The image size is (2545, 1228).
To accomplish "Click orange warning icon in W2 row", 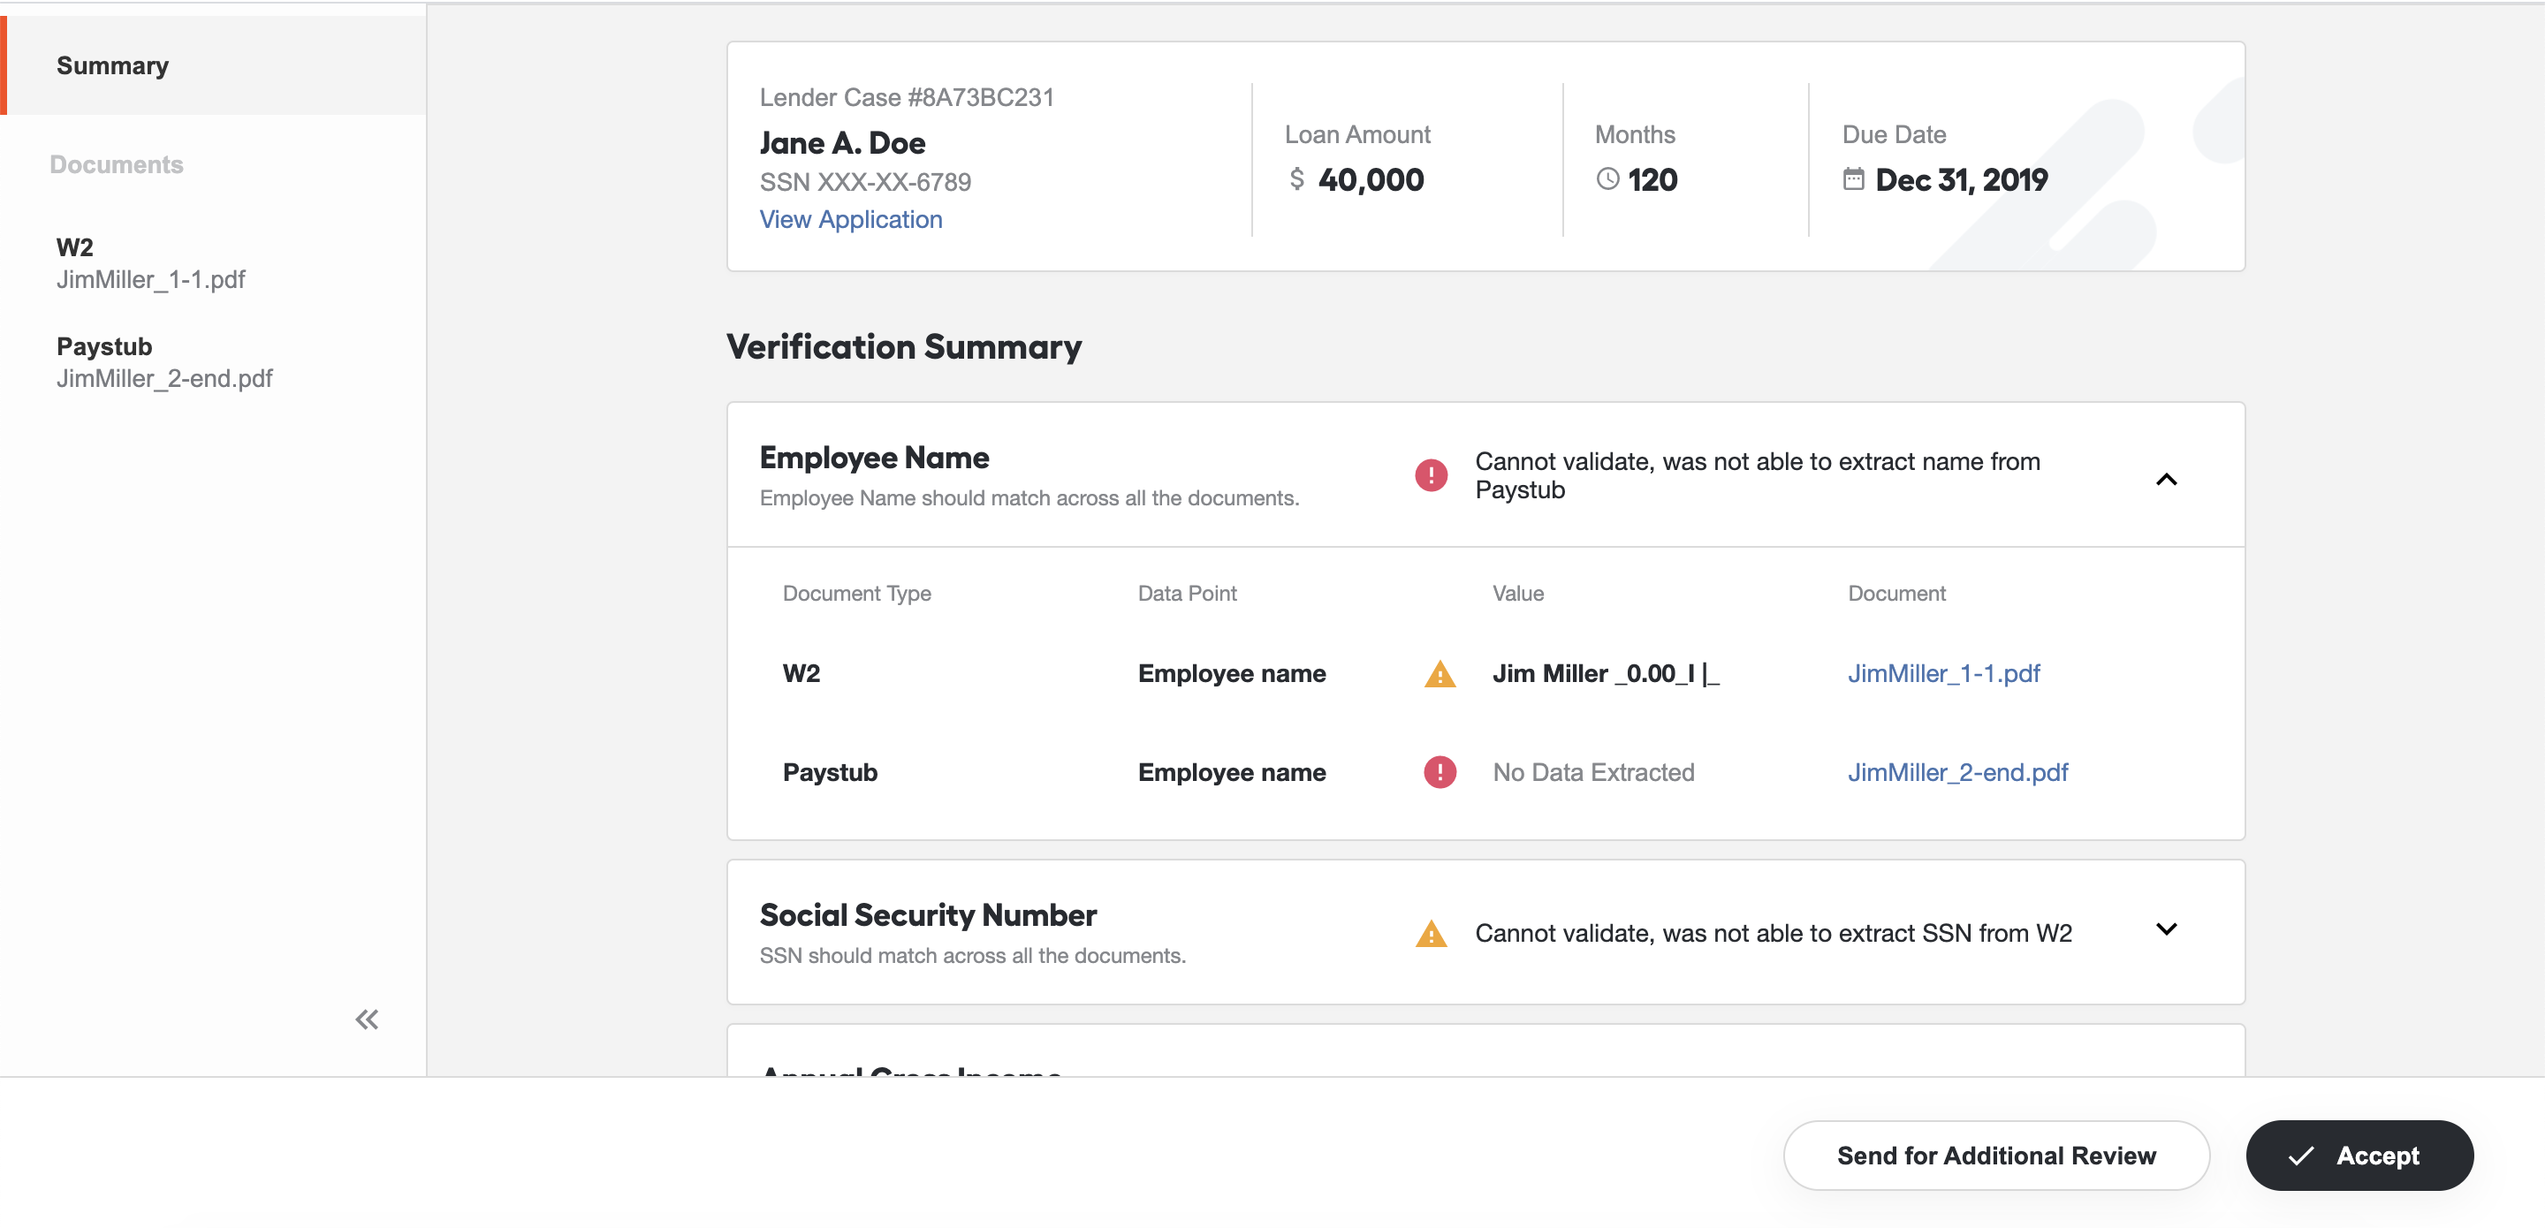I will click(x=1440, y=674).
